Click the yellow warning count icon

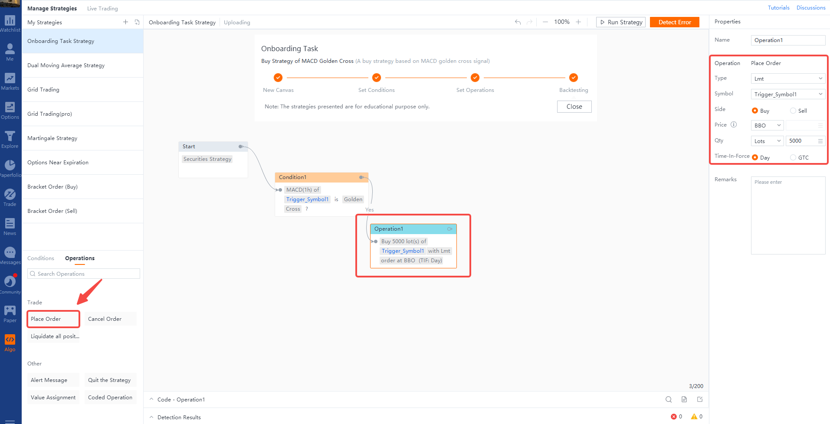694,417
